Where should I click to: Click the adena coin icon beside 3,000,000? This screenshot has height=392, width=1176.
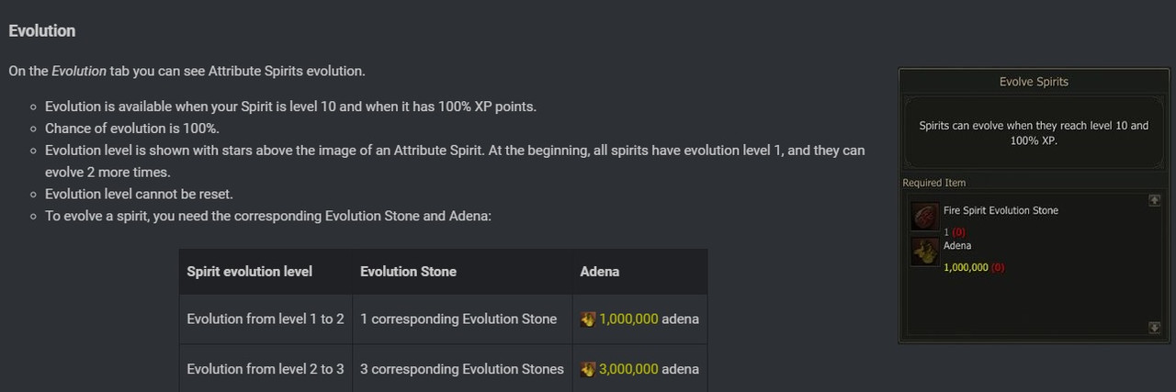pyautogui.click(x=589, y=369)
